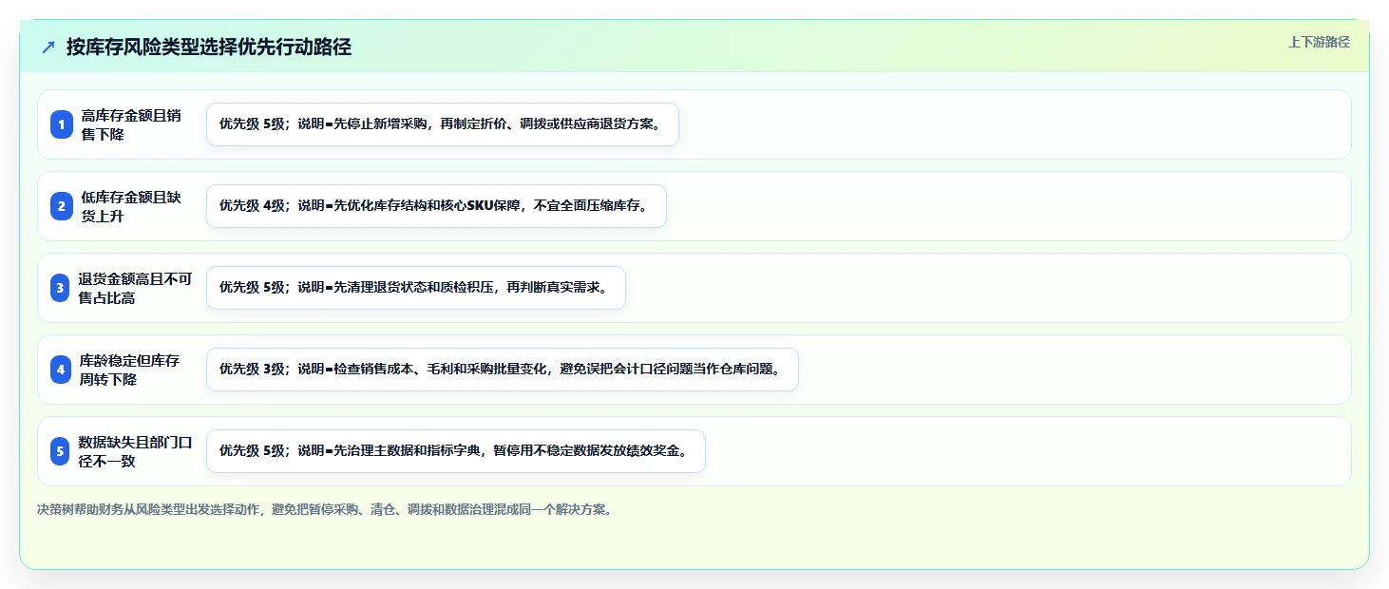This screenshot has height=589, width=1389.
Task: Click the 数据缺失且部门口径不一致 risk label
Action: pos(135,451)
